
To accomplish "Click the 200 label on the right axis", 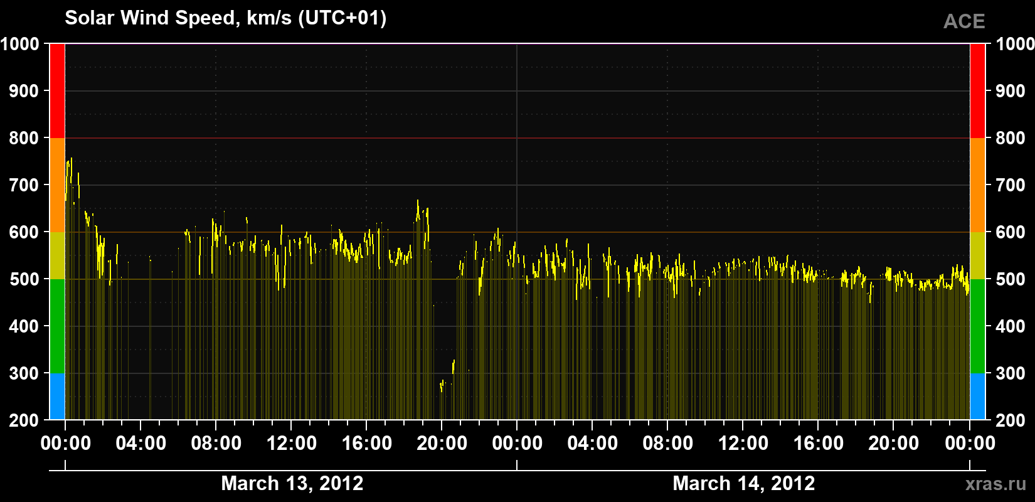I will pos(1011,420).
